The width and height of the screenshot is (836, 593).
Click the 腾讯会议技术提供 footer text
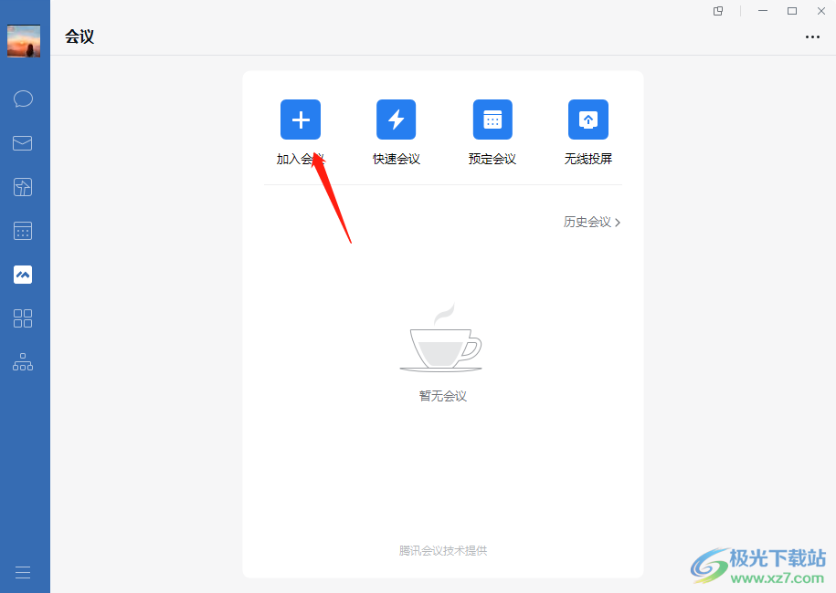tap(441, 549)
